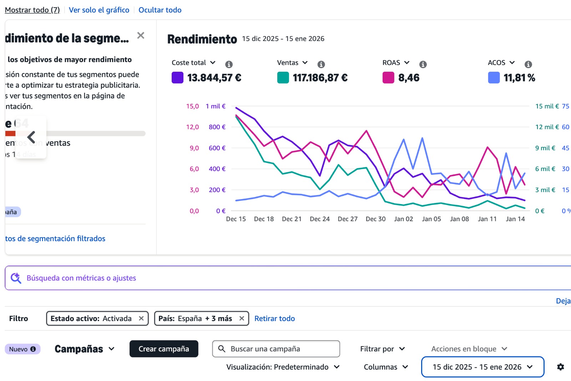
Task: Click the info icon beside ACOS metric
Action: pos(528,64)
